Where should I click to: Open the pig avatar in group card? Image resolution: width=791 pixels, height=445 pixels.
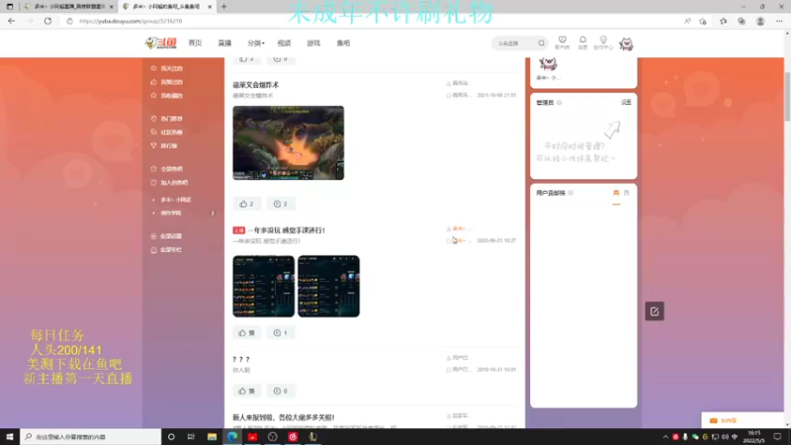click(x=548, y=64)
